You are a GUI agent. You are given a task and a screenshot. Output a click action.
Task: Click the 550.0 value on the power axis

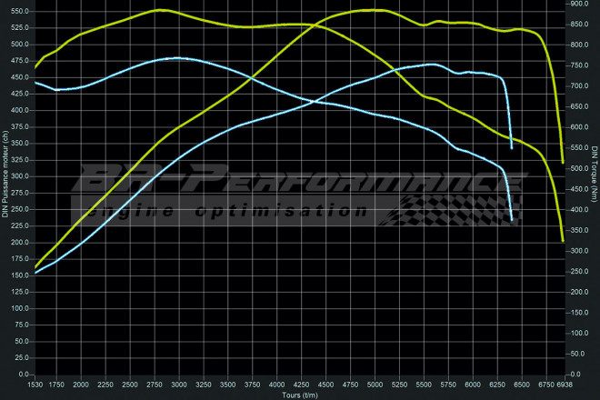(20, 11)
